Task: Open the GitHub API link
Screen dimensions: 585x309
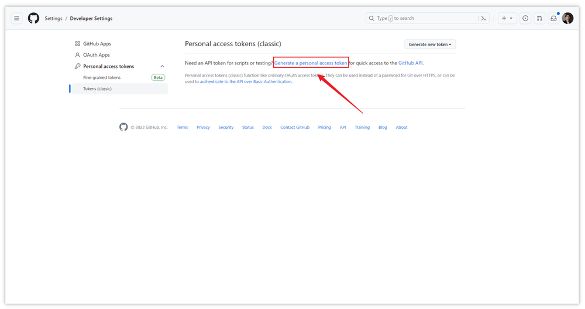Action: coord(411,63)
